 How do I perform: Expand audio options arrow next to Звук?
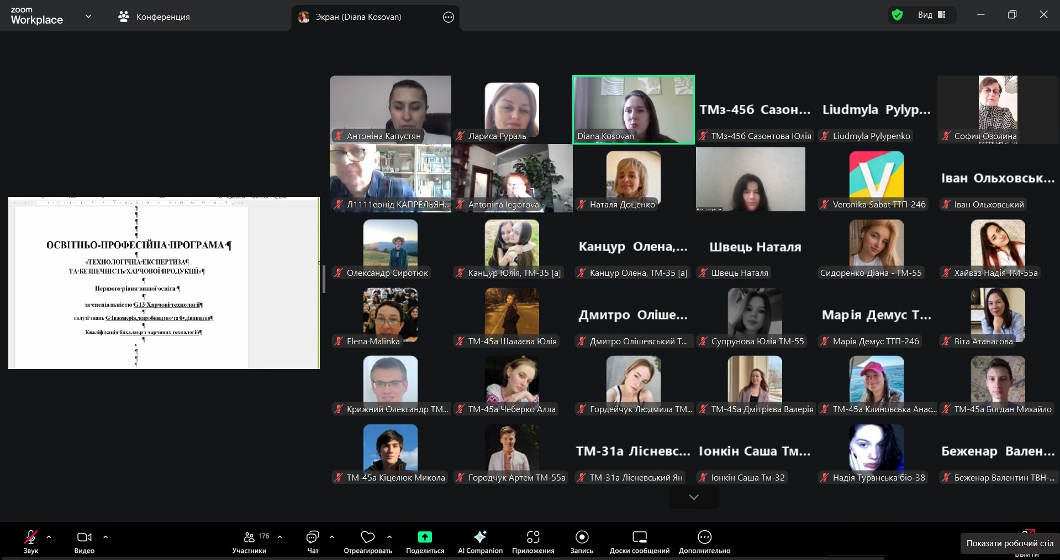click(49, 536)
